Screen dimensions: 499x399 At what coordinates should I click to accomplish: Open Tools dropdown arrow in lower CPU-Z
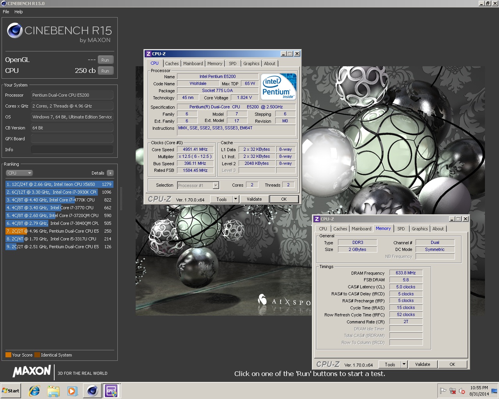(x=404, y=364)
